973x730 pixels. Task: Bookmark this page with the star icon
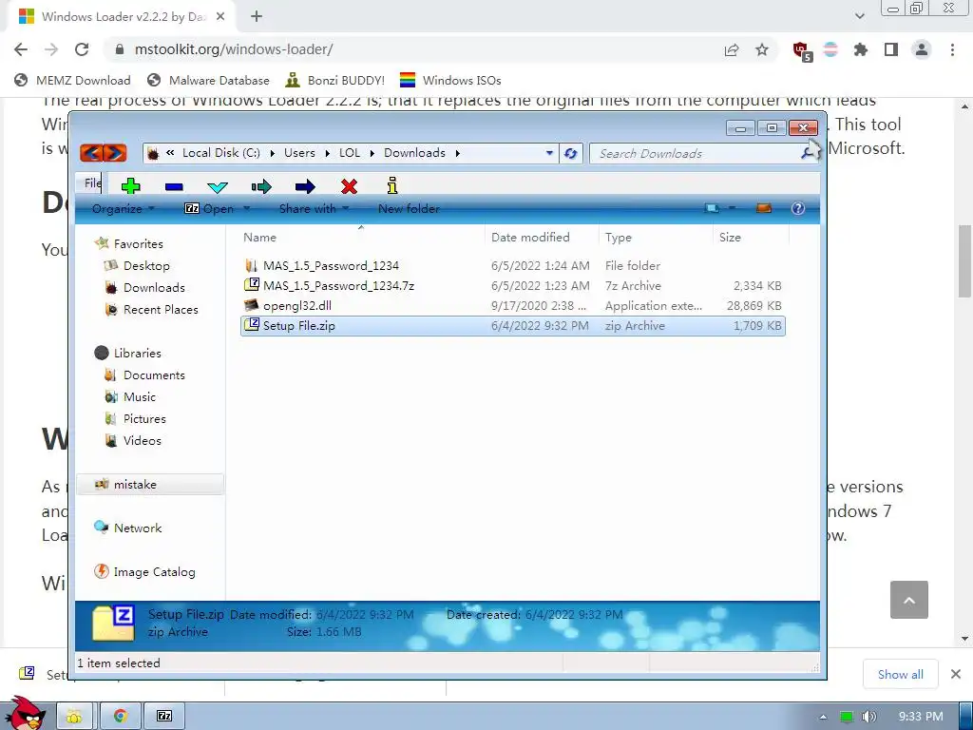pos(762,49)
